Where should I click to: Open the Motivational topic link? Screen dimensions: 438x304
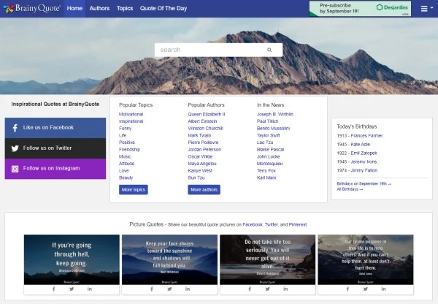[x=131, y=114]
